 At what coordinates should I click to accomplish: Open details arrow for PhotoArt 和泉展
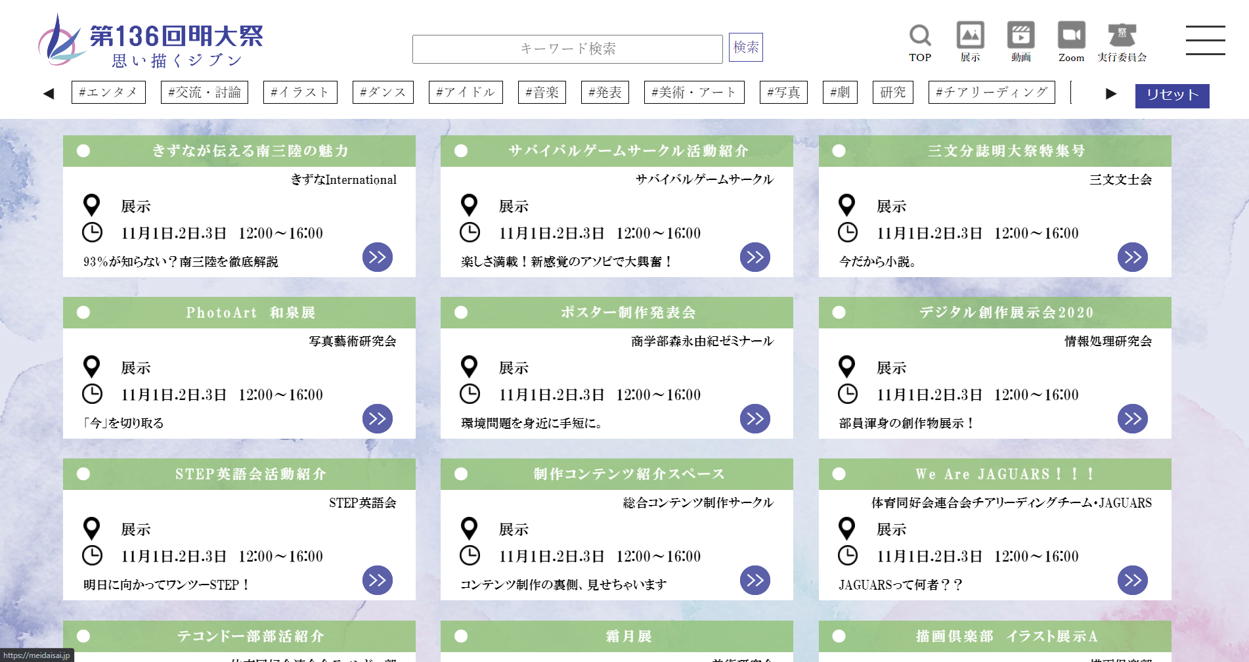click(x=378, y=419)
